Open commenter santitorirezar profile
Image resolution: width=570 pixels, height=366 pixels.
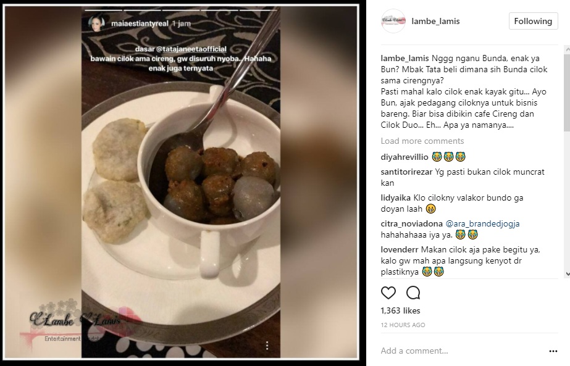pos(406,172)
